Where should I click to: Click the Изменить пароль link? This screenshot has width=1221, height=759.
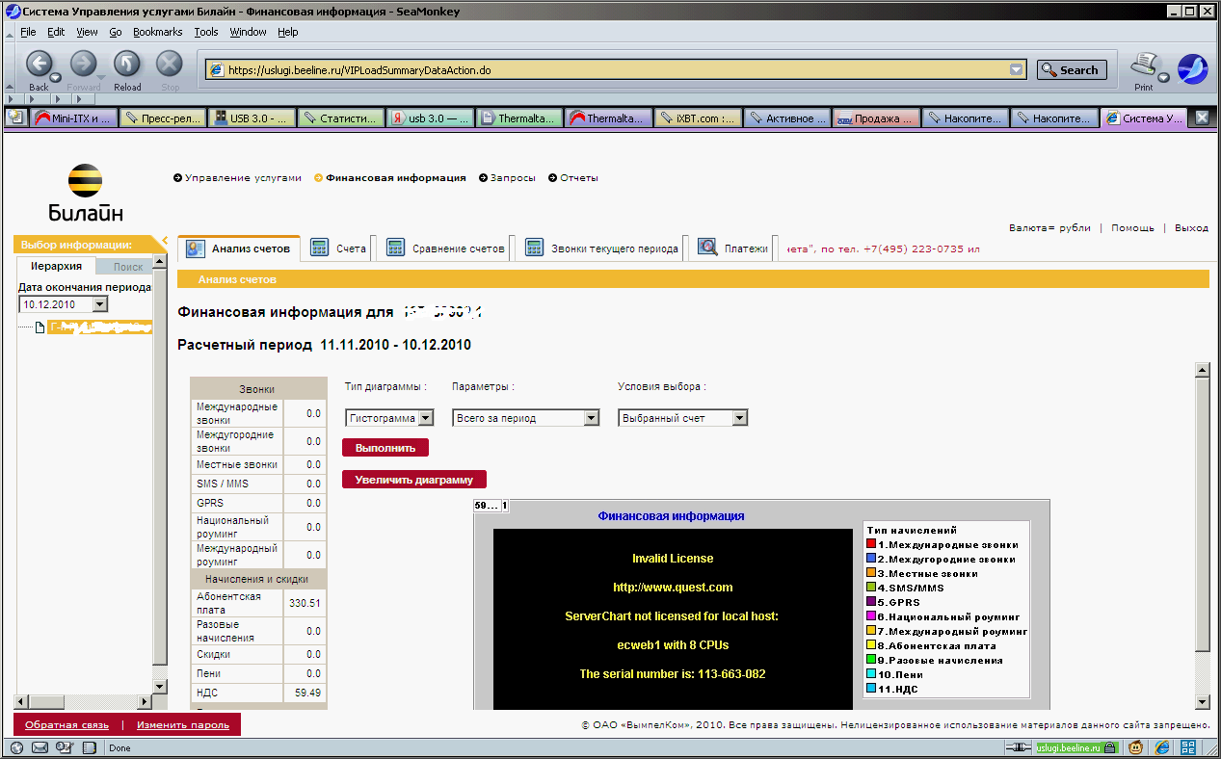[182, 724]
